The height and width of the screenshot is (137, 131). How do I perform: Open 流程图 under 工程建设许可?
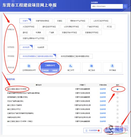(55, 70)
